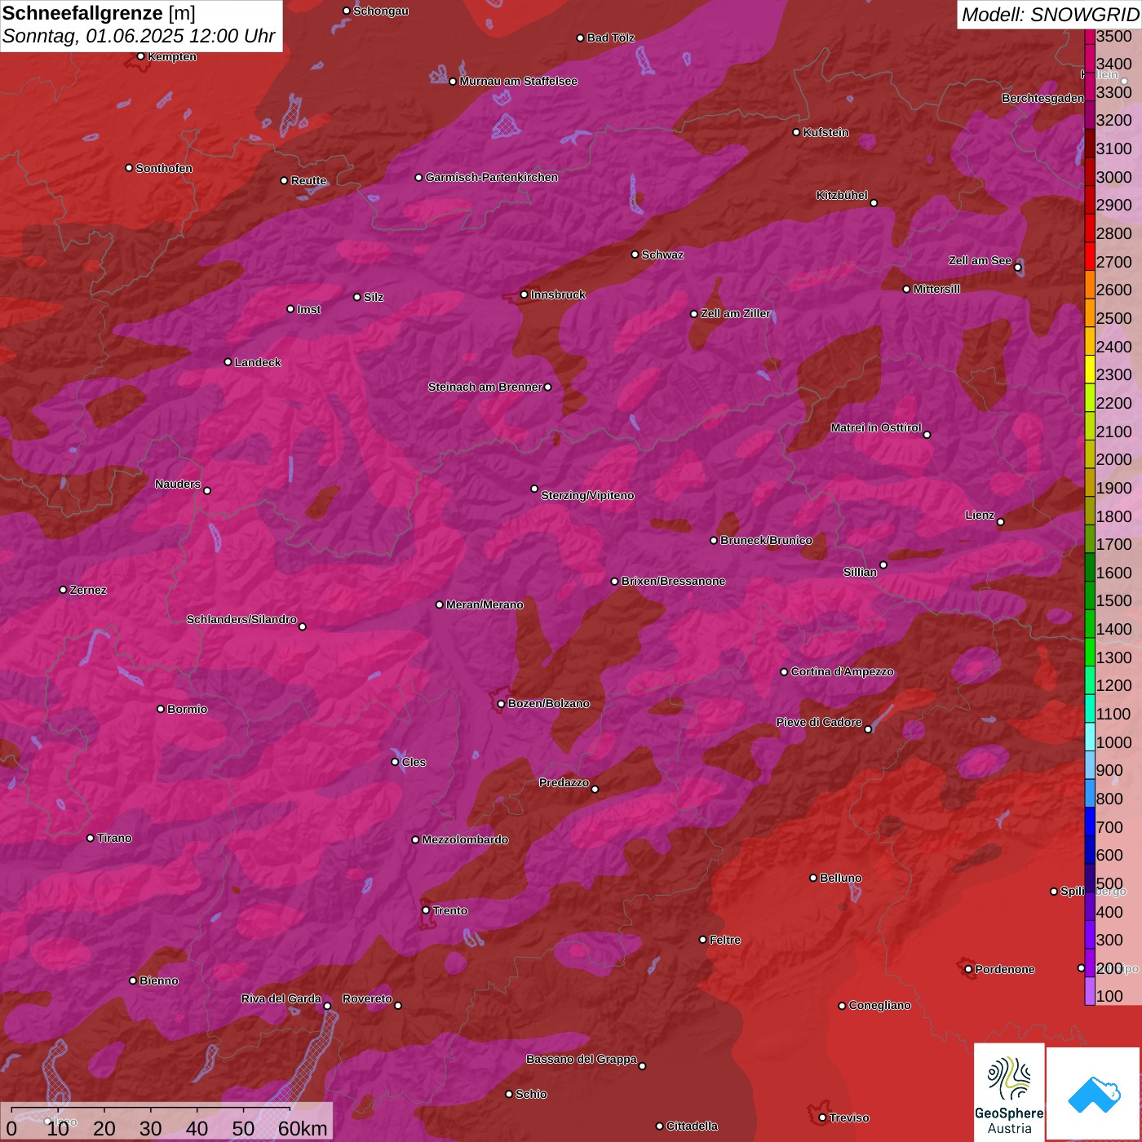The height and width of the screenshot is (1142, 1142).
Task: Click the Nauders label
Action: pos(178,484)
